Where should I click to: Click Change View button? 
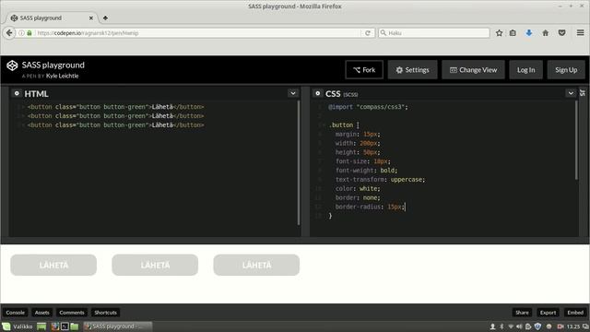coord(473,70)
